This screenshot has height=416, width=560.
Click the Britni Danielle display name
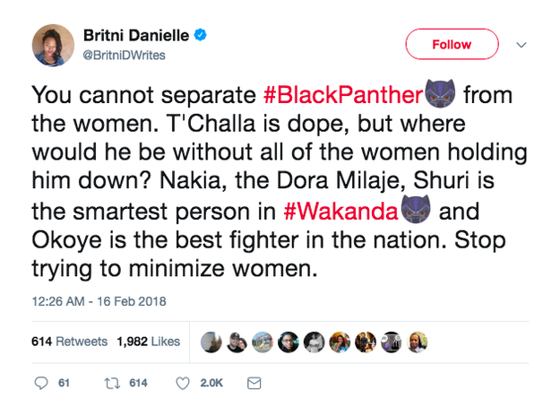pos(137,37)
